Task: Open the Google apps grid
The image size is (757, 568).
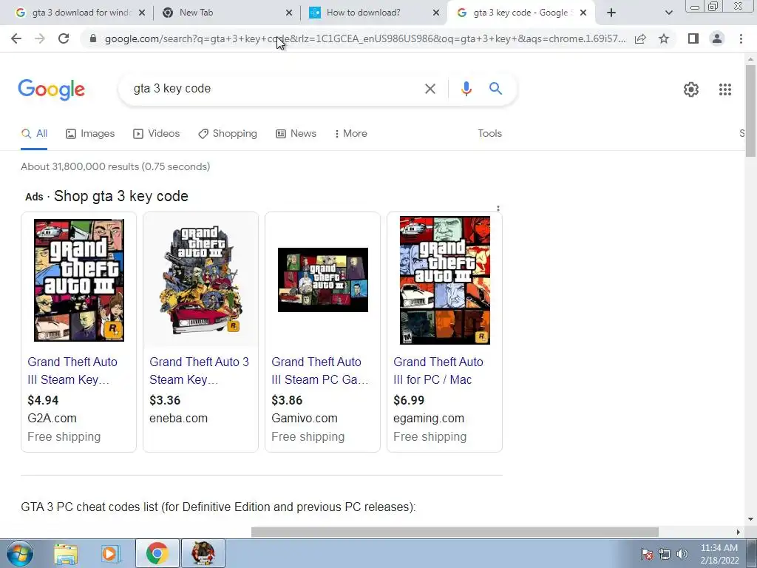Action: click(724, 89)
